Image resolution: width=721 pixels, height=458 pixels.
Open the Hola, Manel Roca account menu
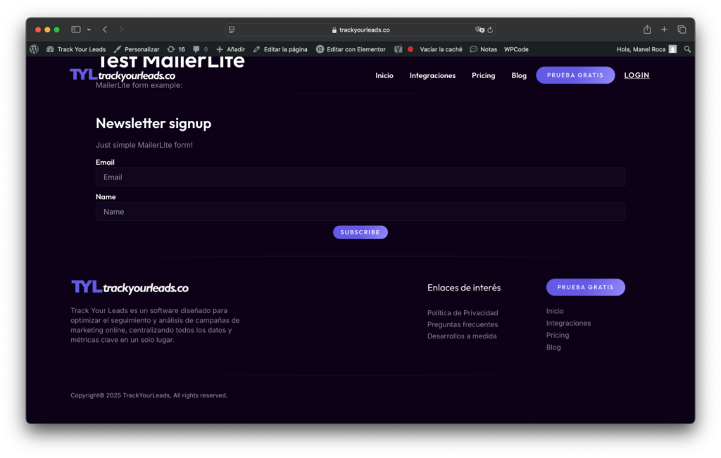tap(646, 49)
